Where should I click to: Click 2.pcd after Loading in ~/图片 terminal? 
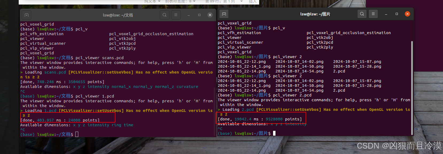click(x=248, y=110)
